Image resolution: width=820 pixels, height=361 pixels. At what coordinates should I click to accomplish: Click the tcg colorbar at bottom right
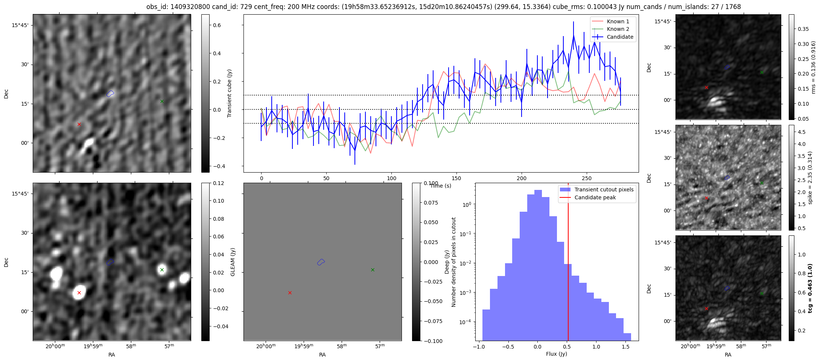click(x=791, y=288)
